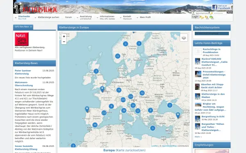Expand the Mein Profil menu arrow
The width and height of the screenshot is (246, 153).
click(x=137, y=18)
